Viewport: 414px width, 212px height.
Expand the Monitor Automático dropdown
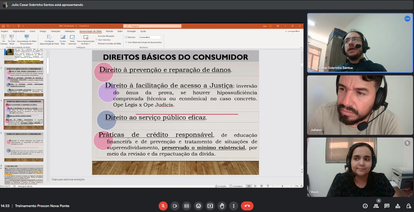[162, 37]
